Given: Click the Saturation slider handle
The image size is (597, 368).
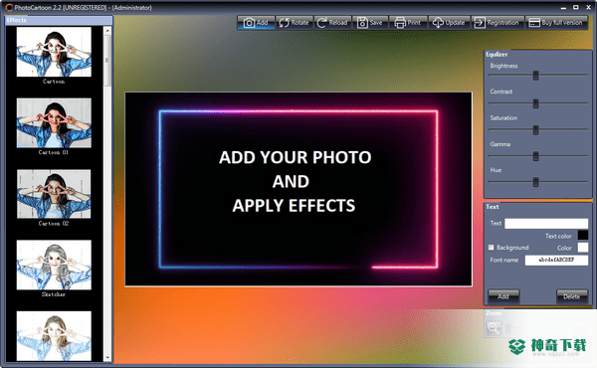Looking at the screenshot, I should (x=535, y=129).
